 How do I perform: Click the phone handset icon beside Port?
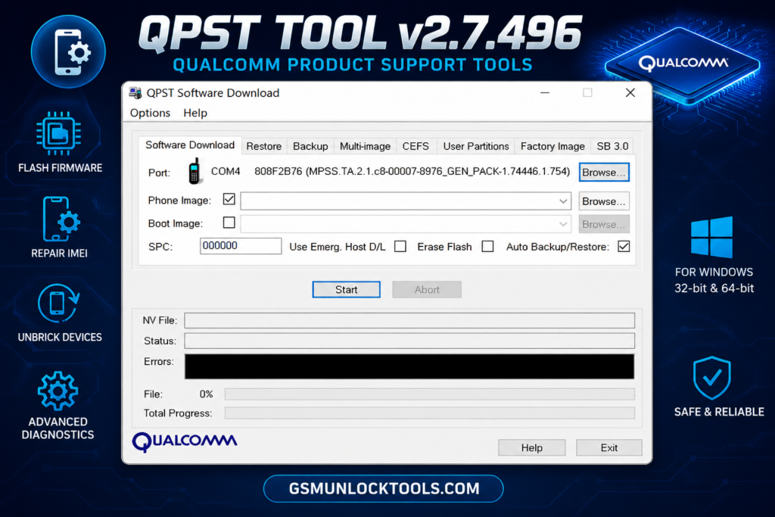(195, 171)
